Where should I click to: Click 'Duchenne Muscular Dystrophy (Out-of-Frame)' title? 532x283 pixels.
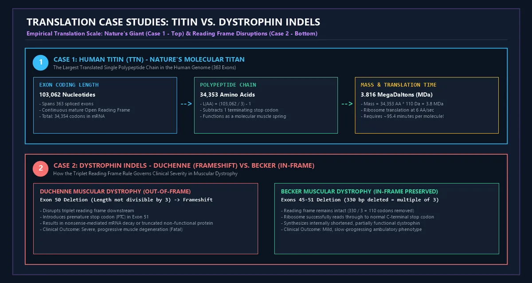[x=115, y=192]
